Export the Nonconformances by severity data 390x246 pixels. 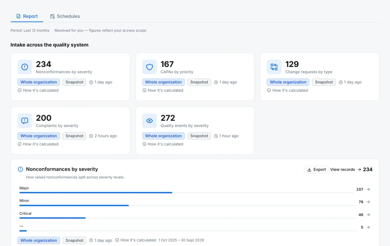pyautogui.click(x=316, y=170)
